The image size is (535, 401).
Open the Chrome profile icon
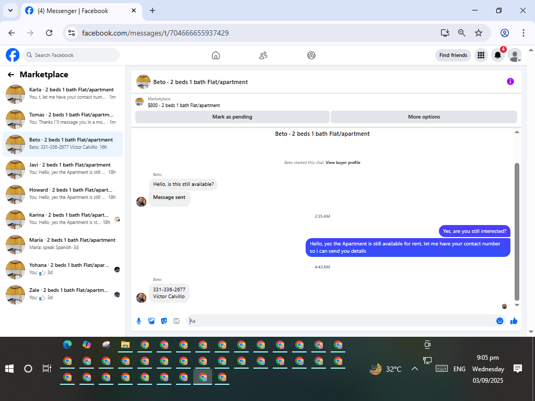click(505, 33)
